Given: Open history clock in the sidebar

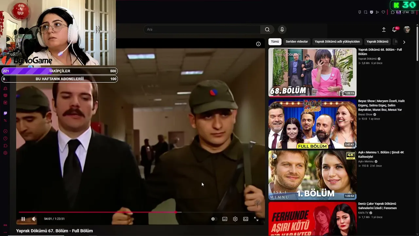Looking at the screenshot, I should 5,138.
